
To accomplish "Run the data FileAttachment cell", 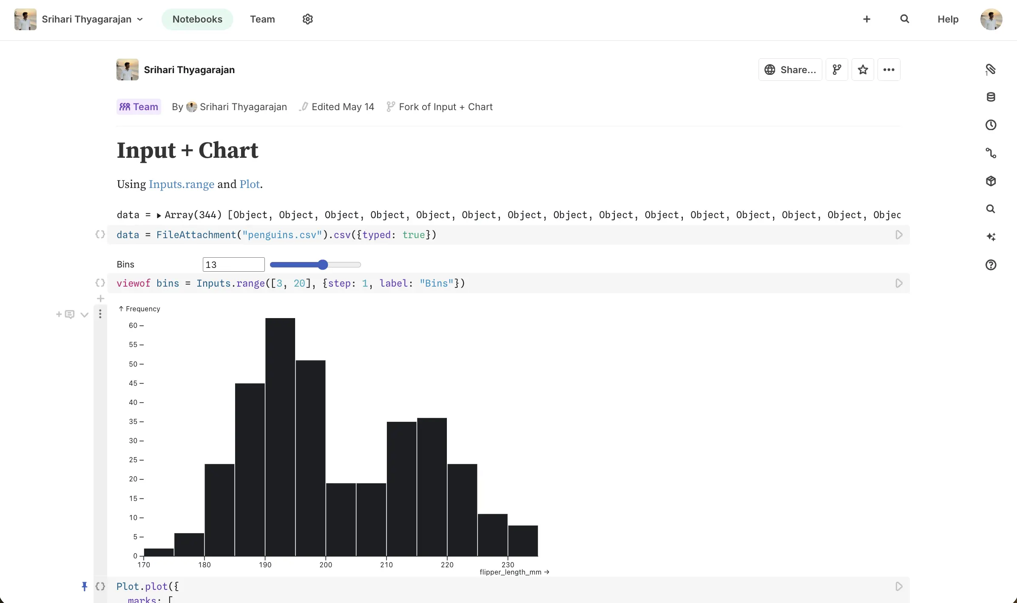I will point(899,235).
